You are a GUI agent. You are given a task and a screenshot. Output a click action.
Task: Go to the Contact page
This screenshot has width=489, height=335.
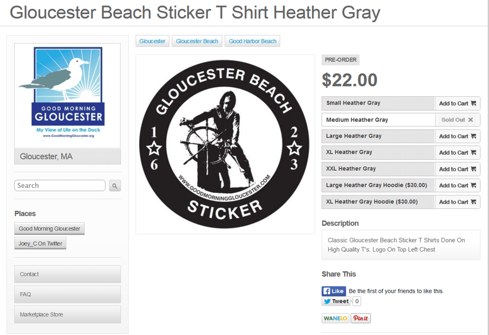tap(67, 274)
